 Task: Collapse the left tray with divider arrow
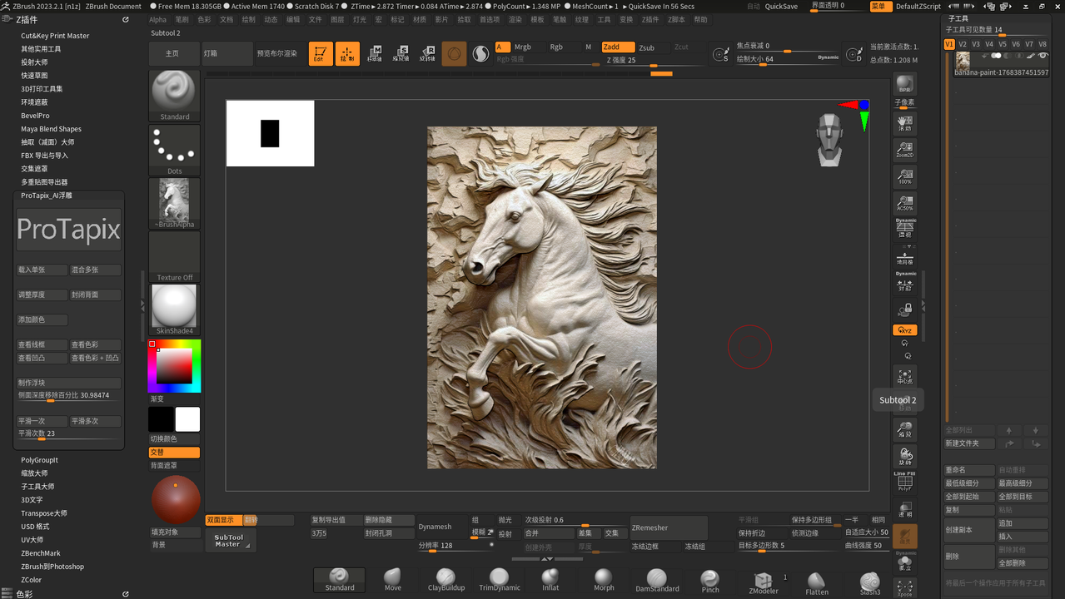[143, 304]
